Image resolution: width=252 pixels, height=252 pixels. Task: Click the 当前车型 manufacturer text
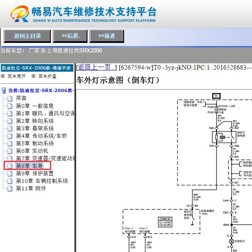click(51, 51)
